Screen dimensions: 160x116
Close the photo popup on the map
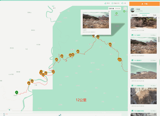point(109,11)
